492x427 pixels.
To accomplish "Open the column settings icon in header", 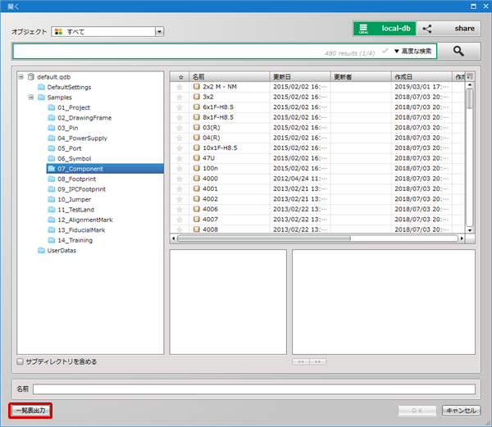I will pyautogui.click(x=470, y=76).
